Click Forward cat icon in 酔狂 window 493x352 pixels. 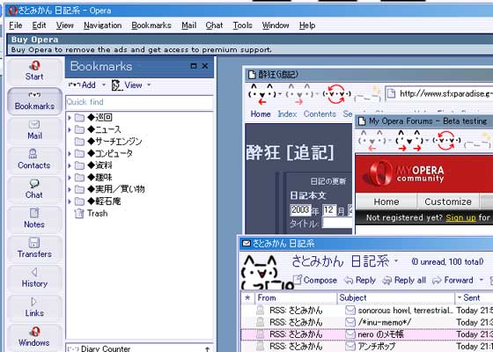(x=299, y=94)
